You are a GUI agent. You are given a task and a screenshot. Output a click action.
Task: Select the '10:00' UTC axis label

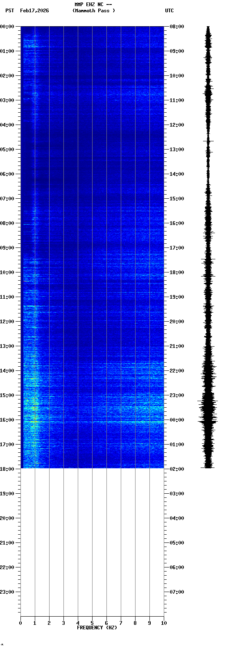coord(177,76)
